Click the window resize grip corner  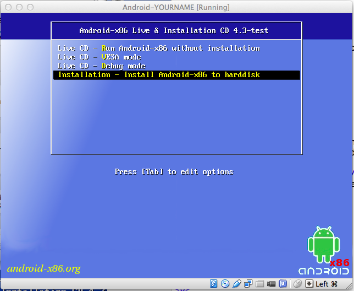pos(349,287)
